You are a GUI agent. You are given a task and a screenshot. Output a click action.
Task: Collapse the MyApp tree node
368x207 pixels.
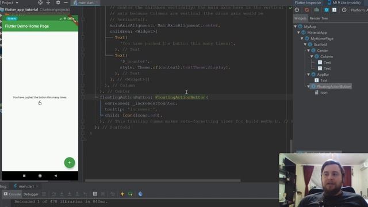(x=296, y=26)
